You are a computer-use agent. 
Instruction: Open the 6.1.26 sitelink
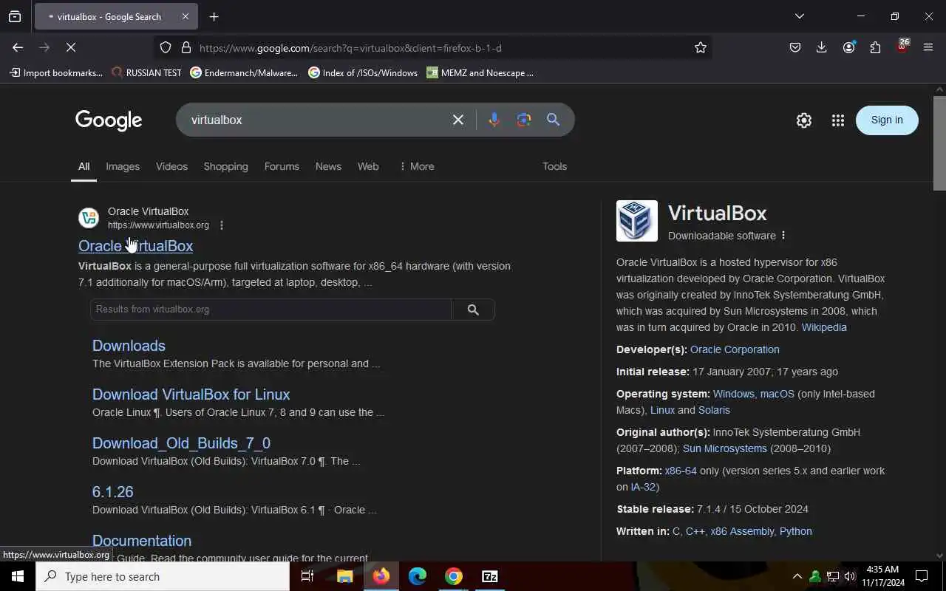point(112,492)
